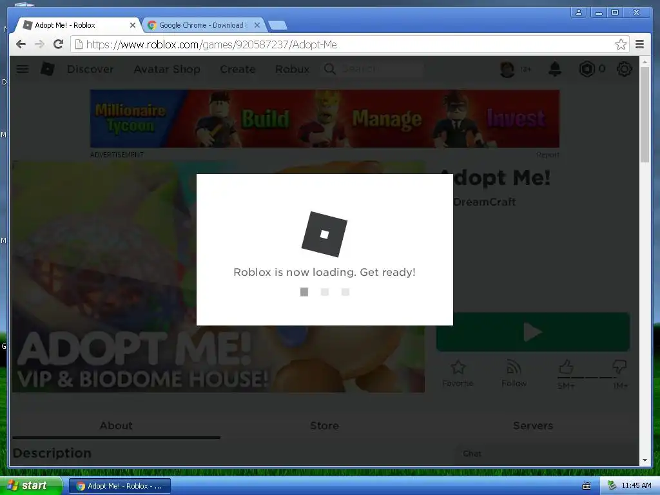Open the notifications bell icon
660x495 pixels.
click(x=555, y=69)
